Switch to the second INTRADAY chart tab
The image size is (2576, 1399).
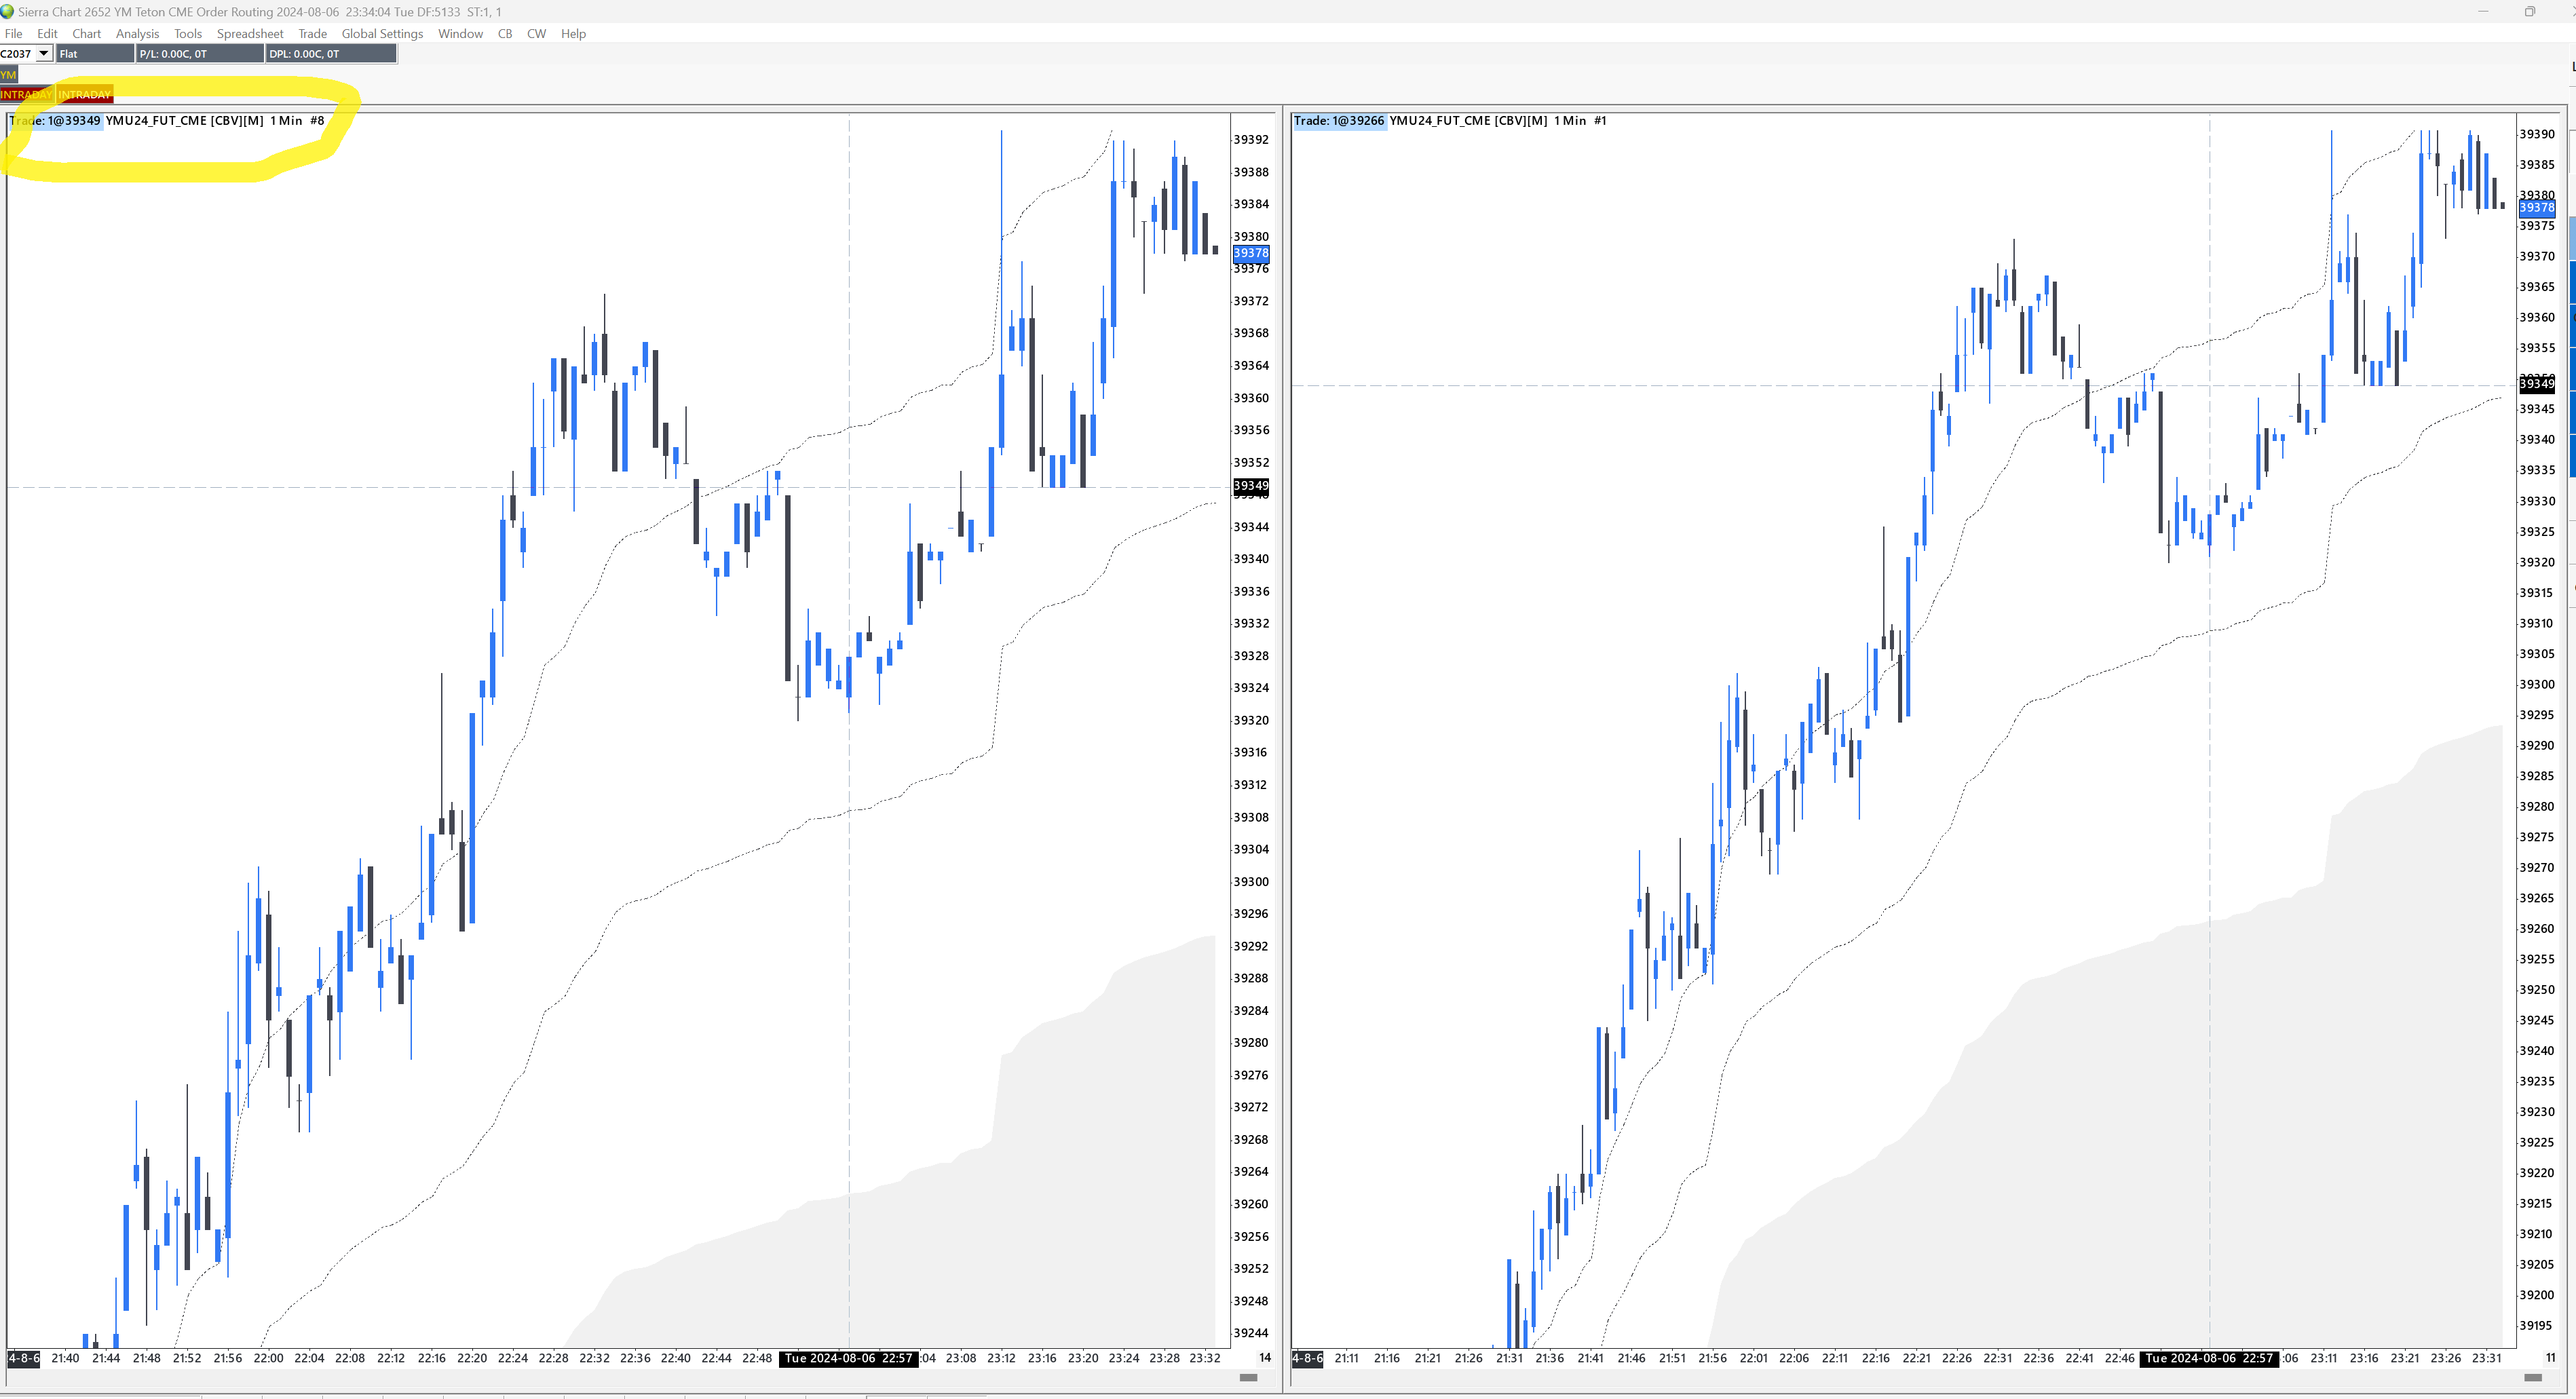(85, 95)
